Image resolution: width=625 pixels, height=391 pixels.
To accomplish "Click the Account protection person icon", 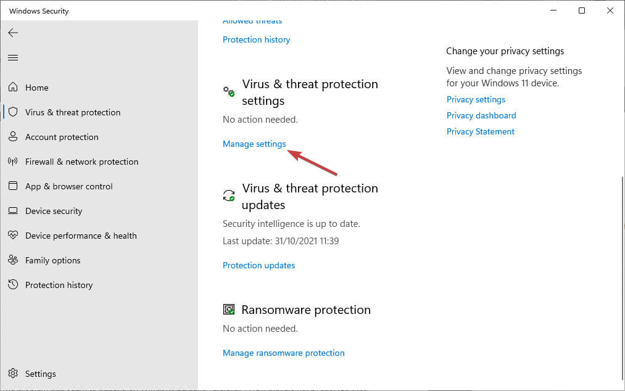I will click(x=13, y=137).
